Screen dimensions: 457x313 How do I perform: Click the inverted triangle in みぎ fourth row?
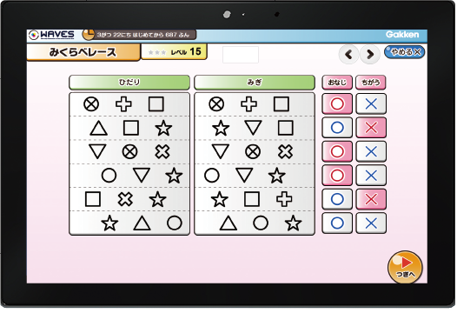[x=244, y=176]
